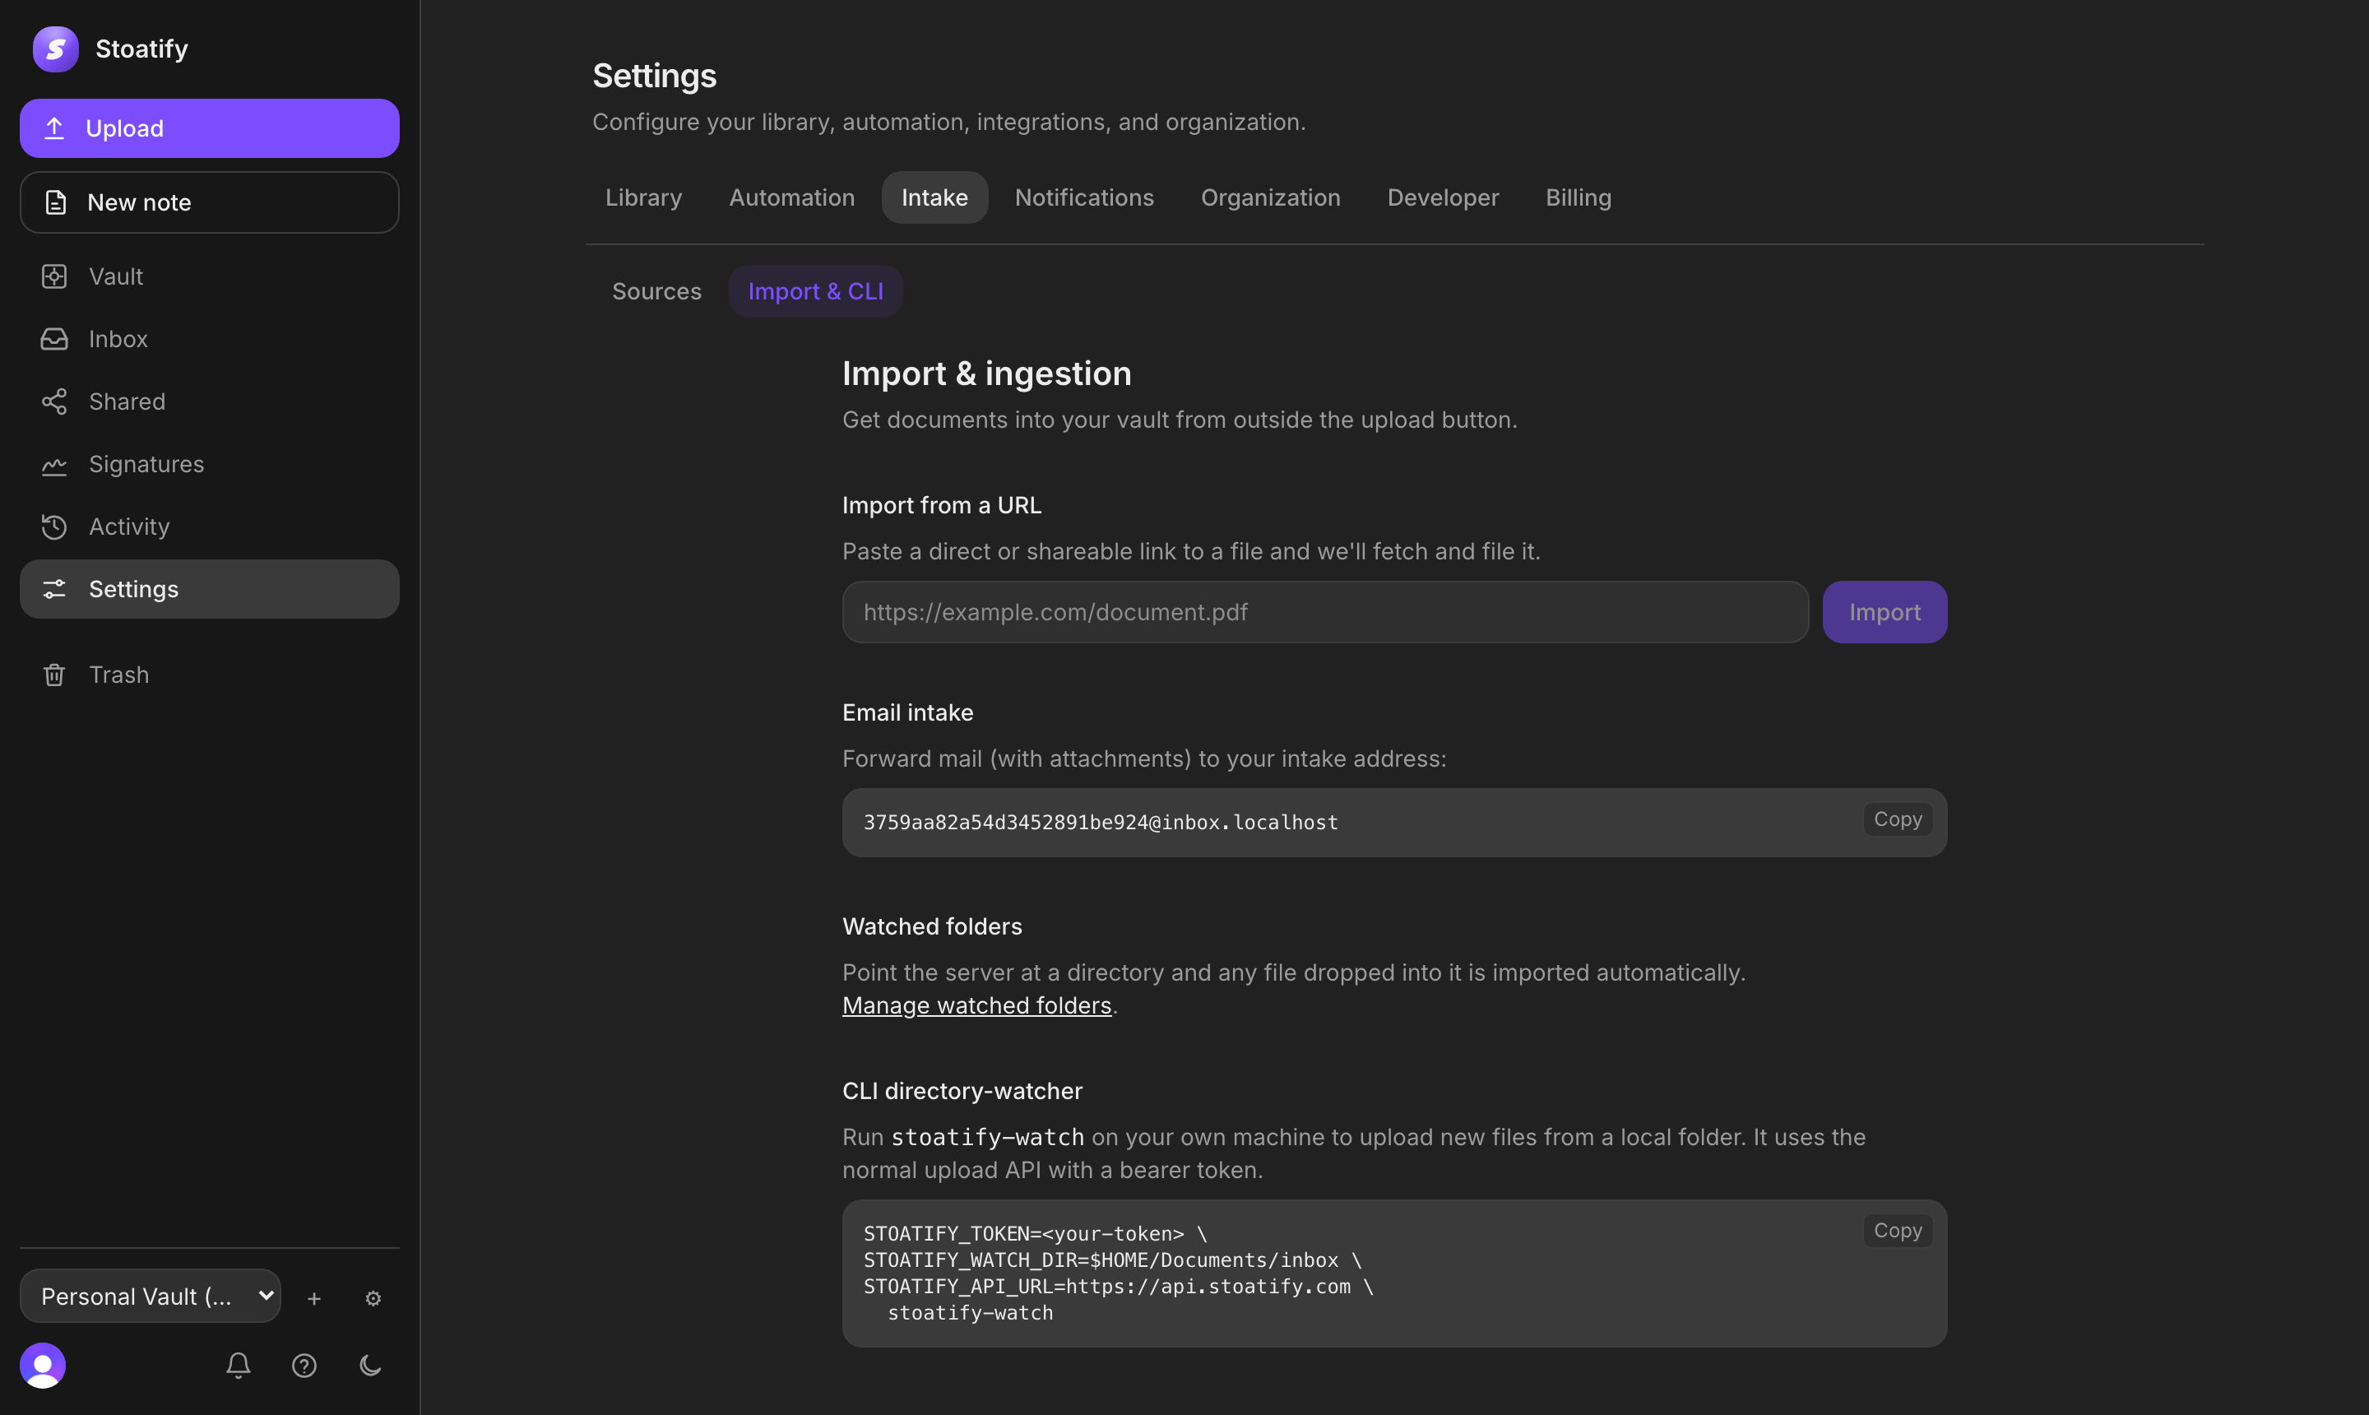
Task: Open vault settings gear icon
Action: click(x=373, y=1297)
